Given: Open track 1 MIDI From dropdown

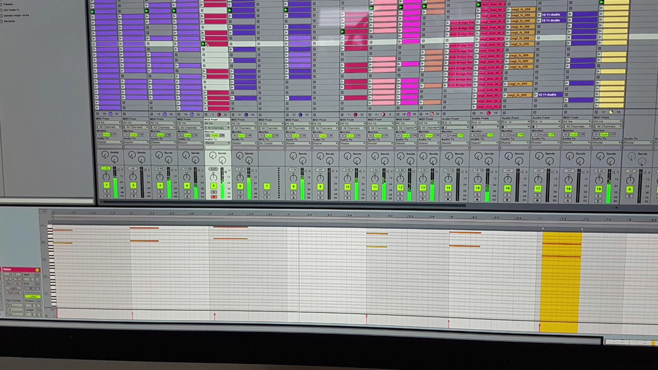Looking at the screenshot, I should pos(108,122).
